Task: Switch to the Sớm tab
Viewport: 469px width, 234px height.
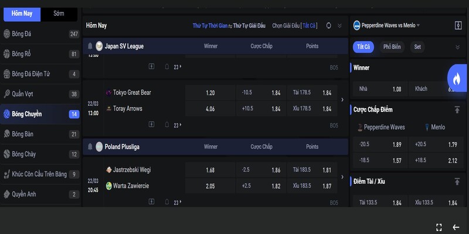Action: (x=59, y=13)
